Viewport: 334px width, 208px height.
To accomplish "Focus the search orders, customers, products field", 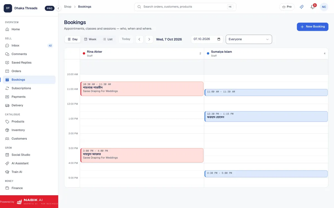I will point(185,7).
